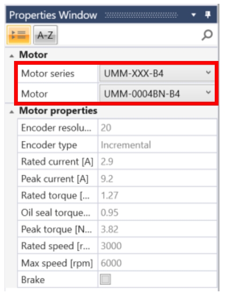The width and height of the screenshot is (226, 296).
Task: Switch to categorized view icon
Action: [18, 35]
